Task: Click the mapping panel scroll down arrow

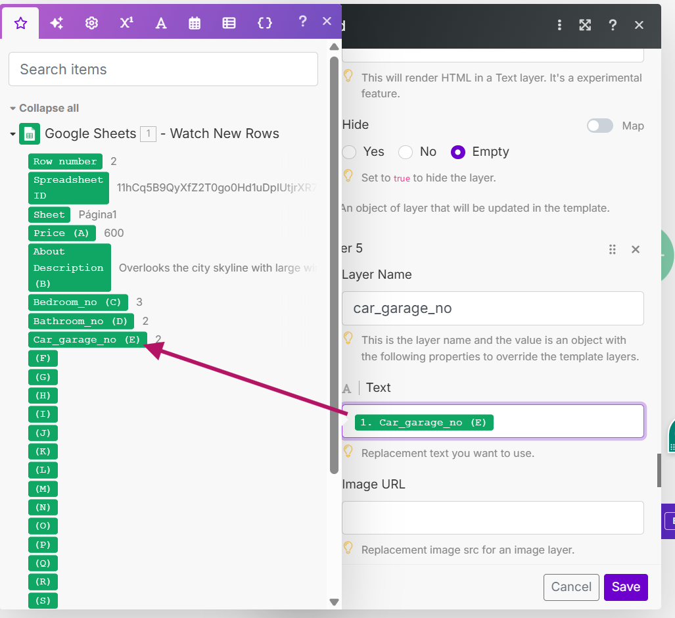Action: click(334, 602)
